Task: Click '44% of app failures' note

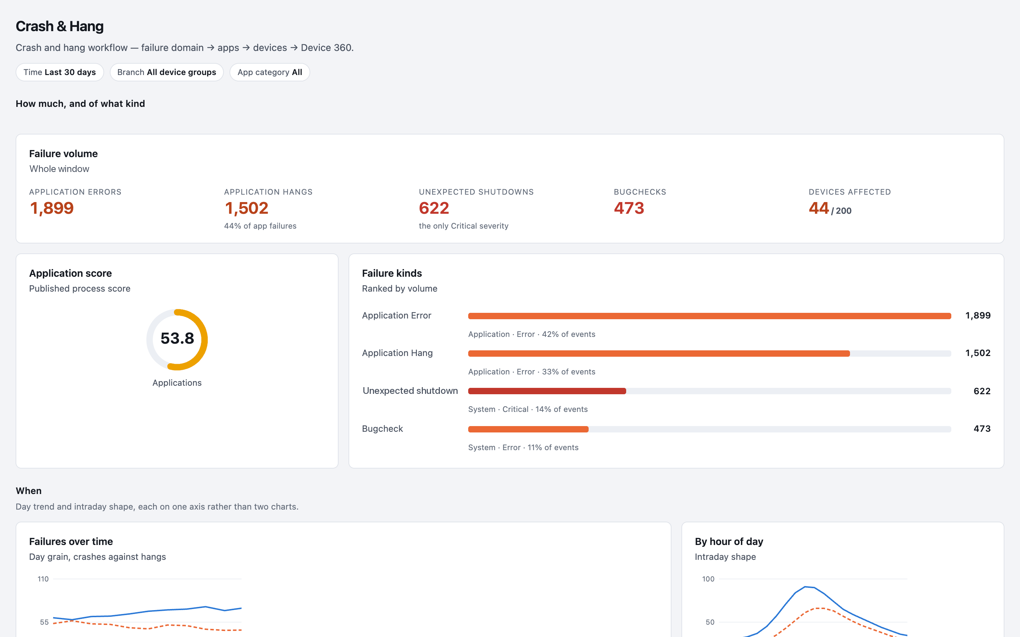Action: 260,226
